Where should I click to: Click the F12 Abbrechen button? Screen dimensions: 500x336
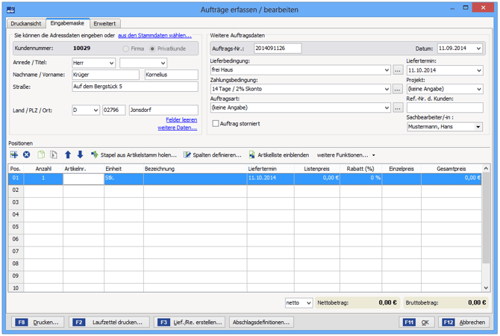(x=463, y=323)
